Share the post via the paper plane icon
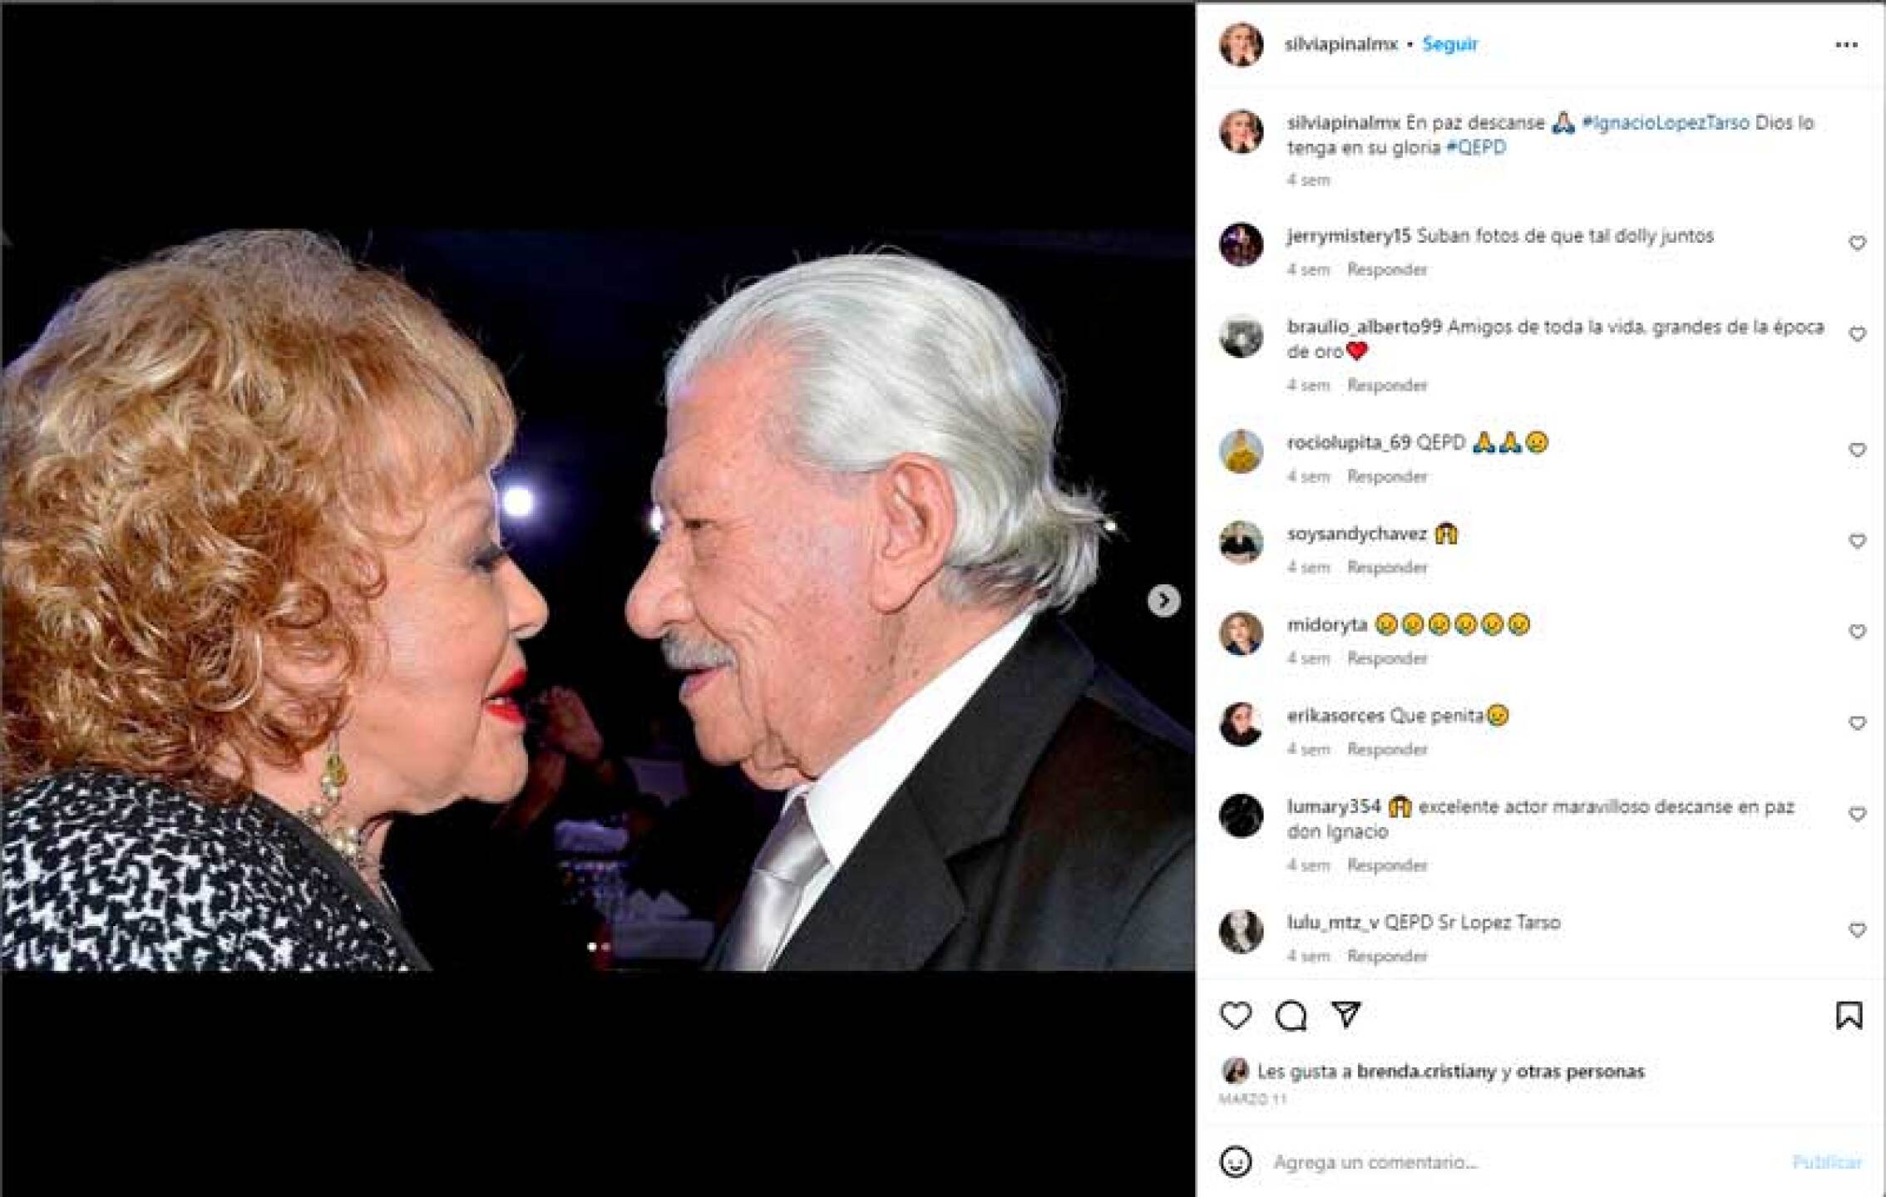 pyautogui.click(x=1347, y=1012)
